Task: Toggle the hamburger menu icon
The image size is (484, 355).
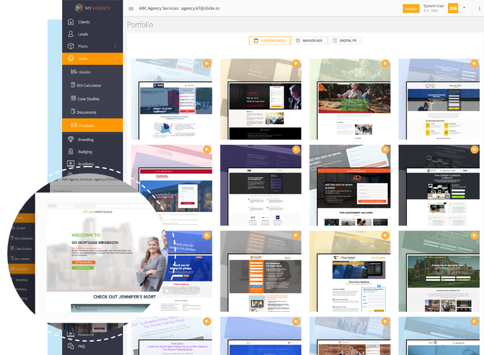Action: [x=131, y=9]
